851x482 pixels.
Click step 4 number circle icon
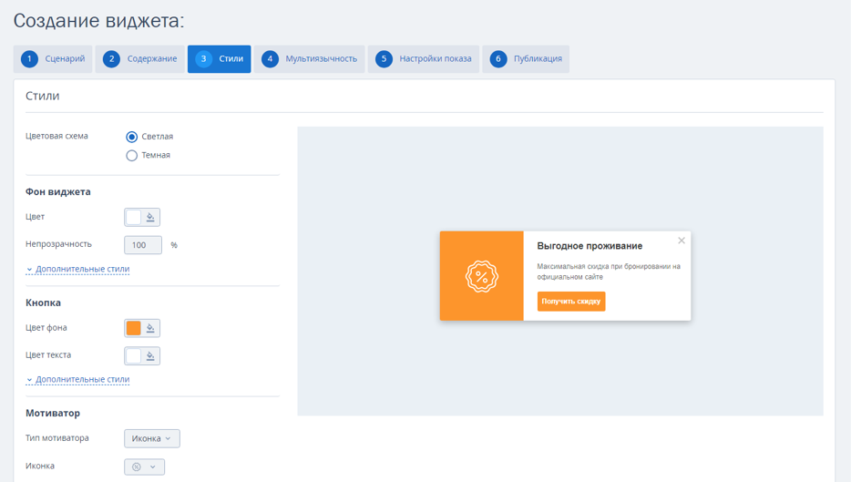point(270,58)
